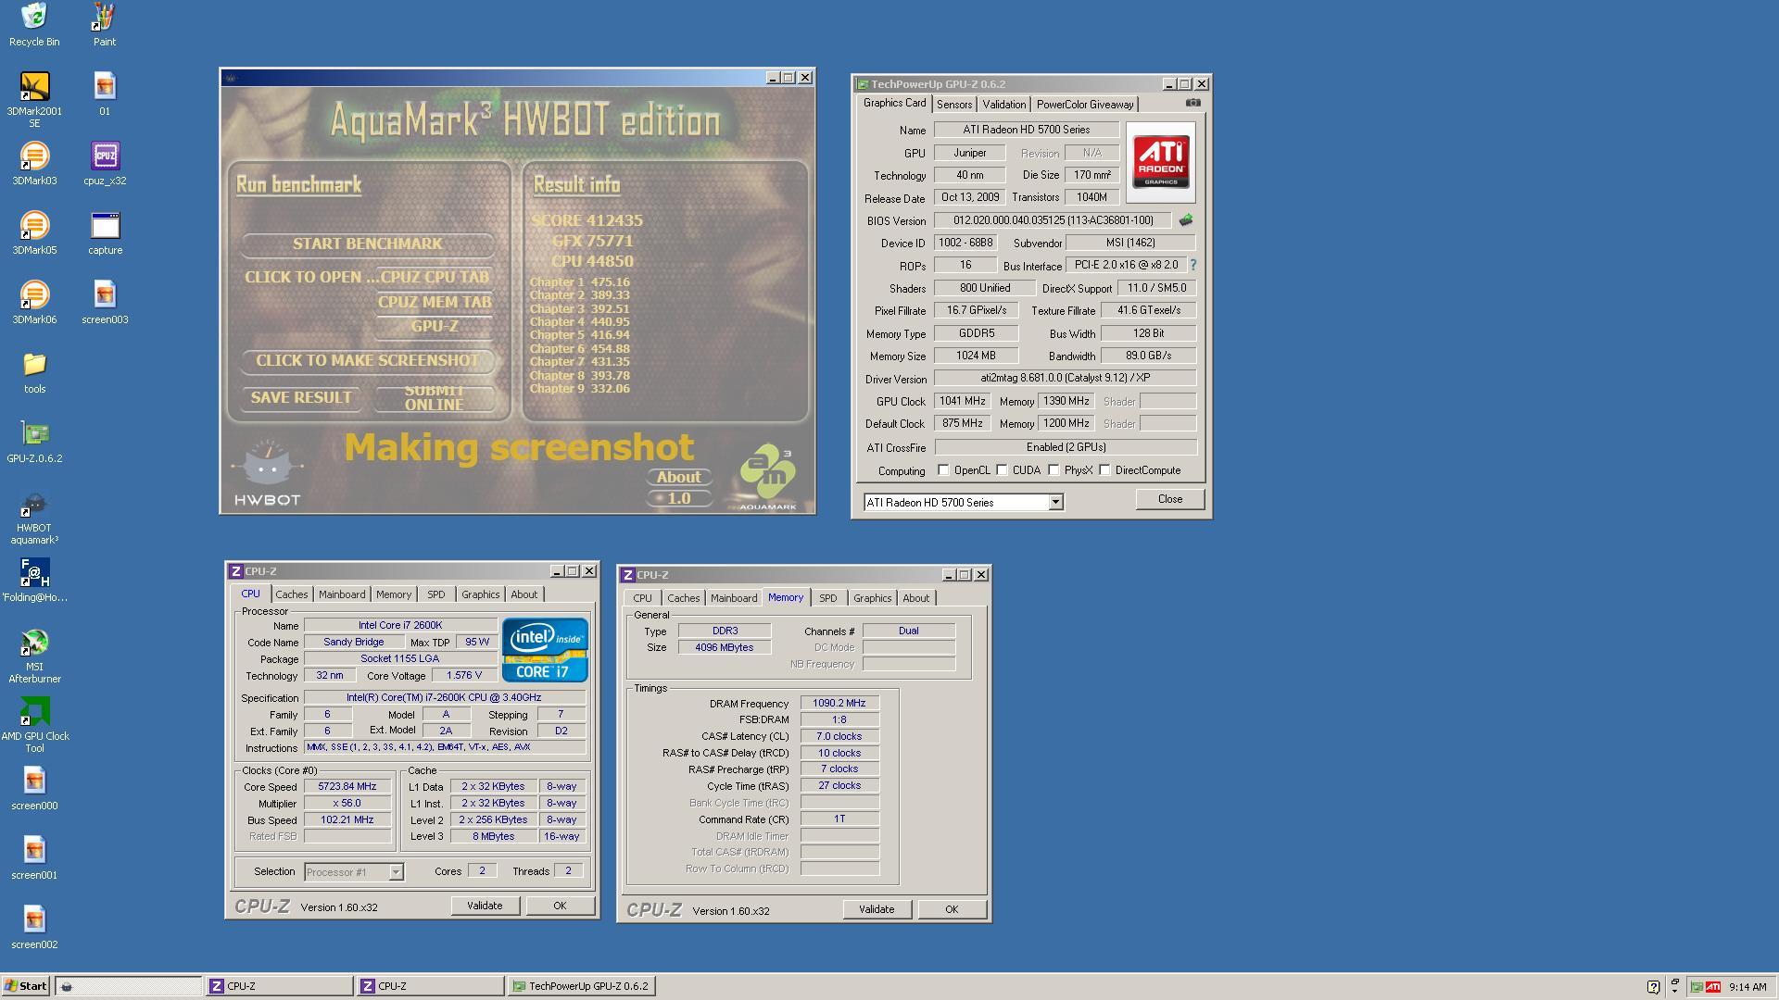Click the Intel Core i7 badge in CPU-Z

pos(544,649)
